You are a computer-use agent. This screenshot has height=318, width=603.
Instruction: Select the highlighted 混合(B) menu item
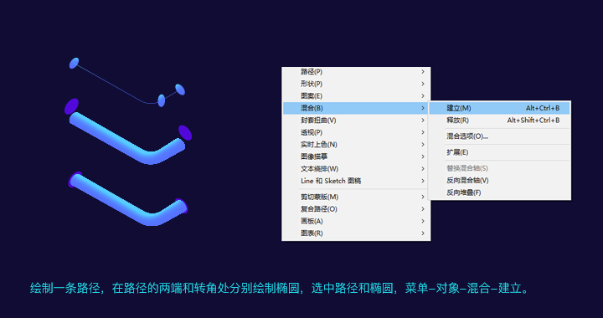point(356,108)
